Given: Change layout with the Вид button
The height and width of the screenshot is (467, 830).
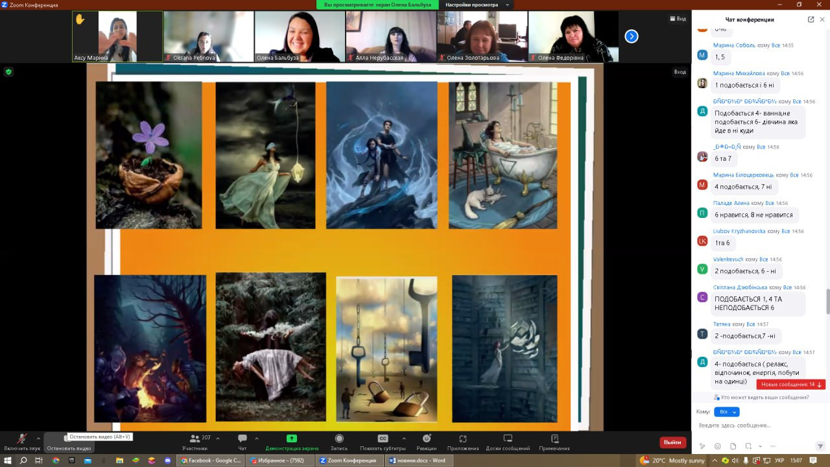Looking at the screenshot, I should [678, 19].
